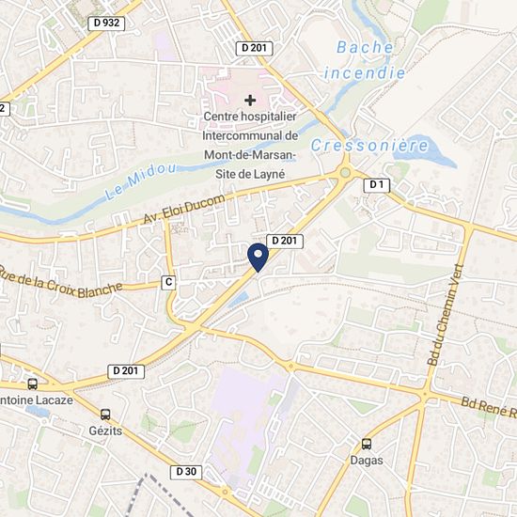This screenshot has height=517, width=517.
Task: Click the Cressonière water label
Action: [369, 146]
